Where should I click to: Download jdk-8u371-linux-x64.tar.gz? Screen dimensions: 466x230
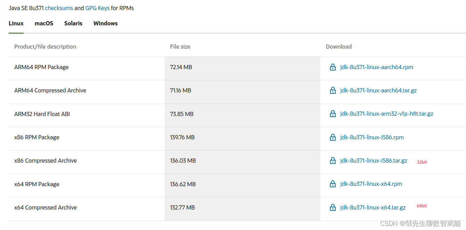373,207
